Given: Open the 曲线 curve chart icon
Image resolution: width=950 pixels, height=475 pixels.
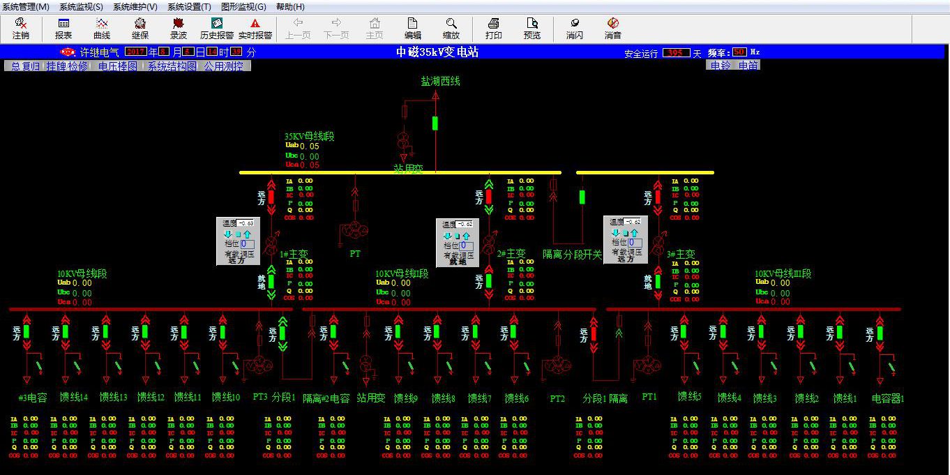Looking at the screenshot, I should pyautogui.click(x=102, y=28).
